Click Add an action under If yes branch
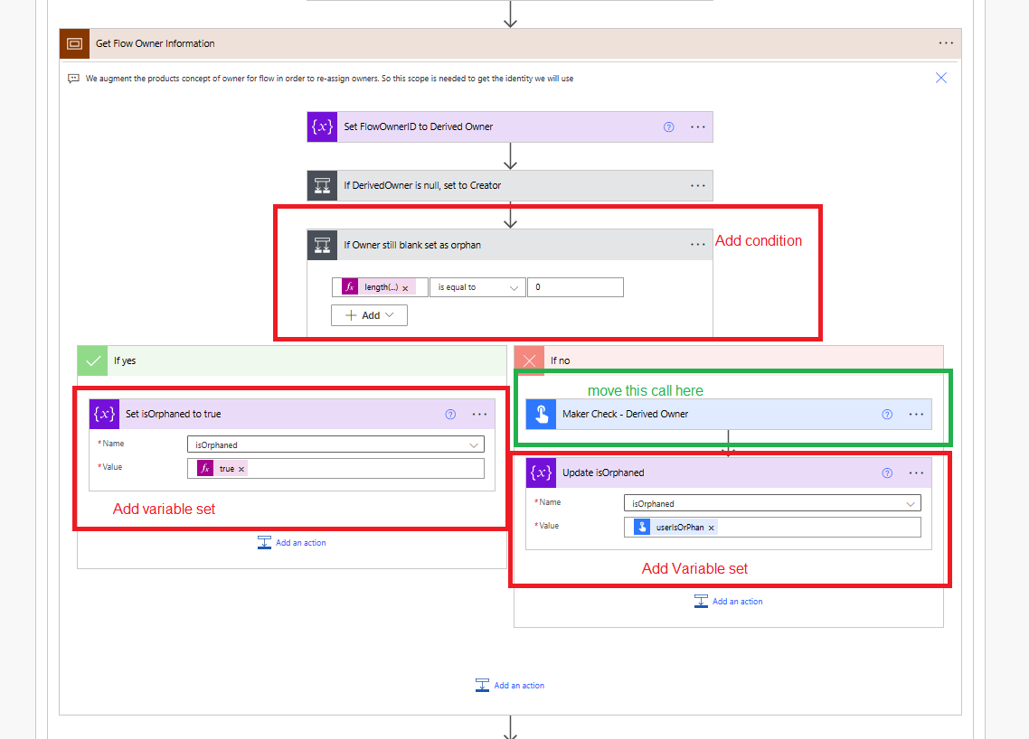 click(291, 542)
